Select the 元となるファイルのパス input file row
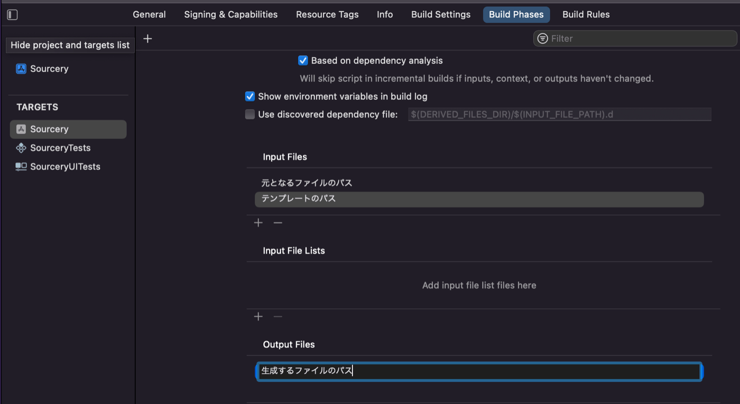Screen dimensions: 740x404 pos(479,183)
